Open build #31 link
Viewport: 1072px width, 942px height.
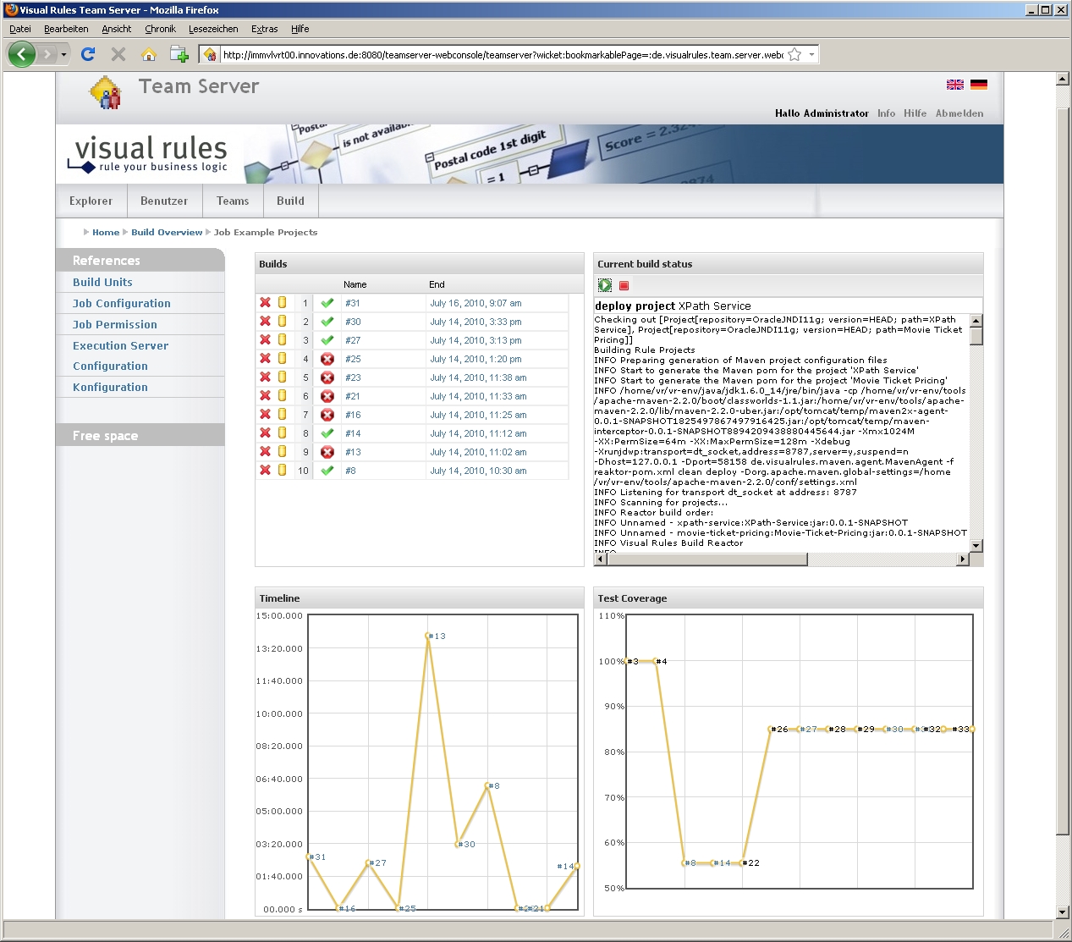point(353,303)
